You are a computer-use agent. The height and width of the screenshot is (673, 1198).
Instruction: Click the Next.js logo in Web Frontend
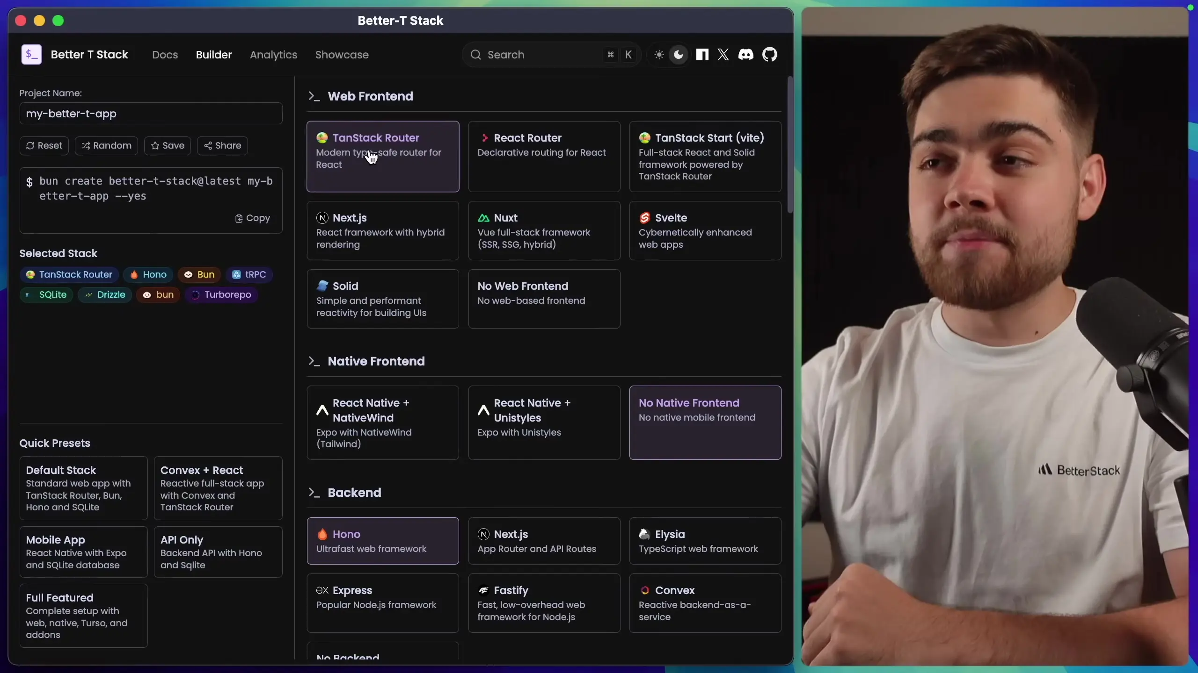coord(322,218)
